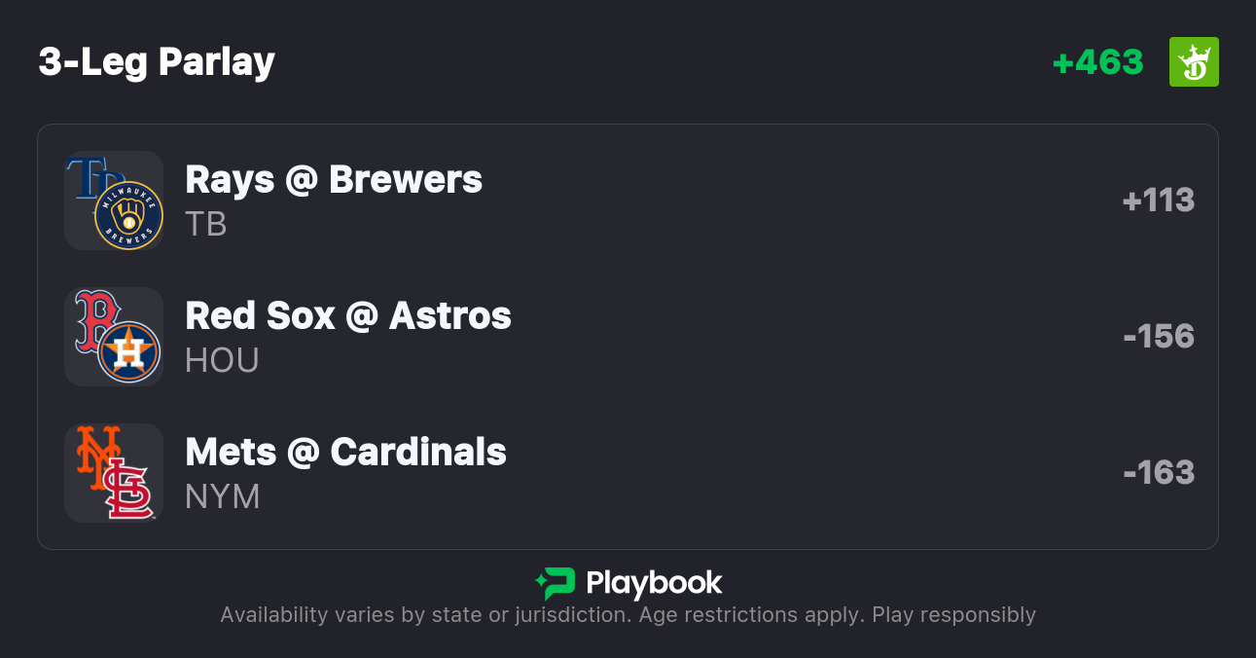Viewport: 1256px width, 658px height.
Task: Open the Rays @ Brewers matchup
Action: click(x=334, y=180)
